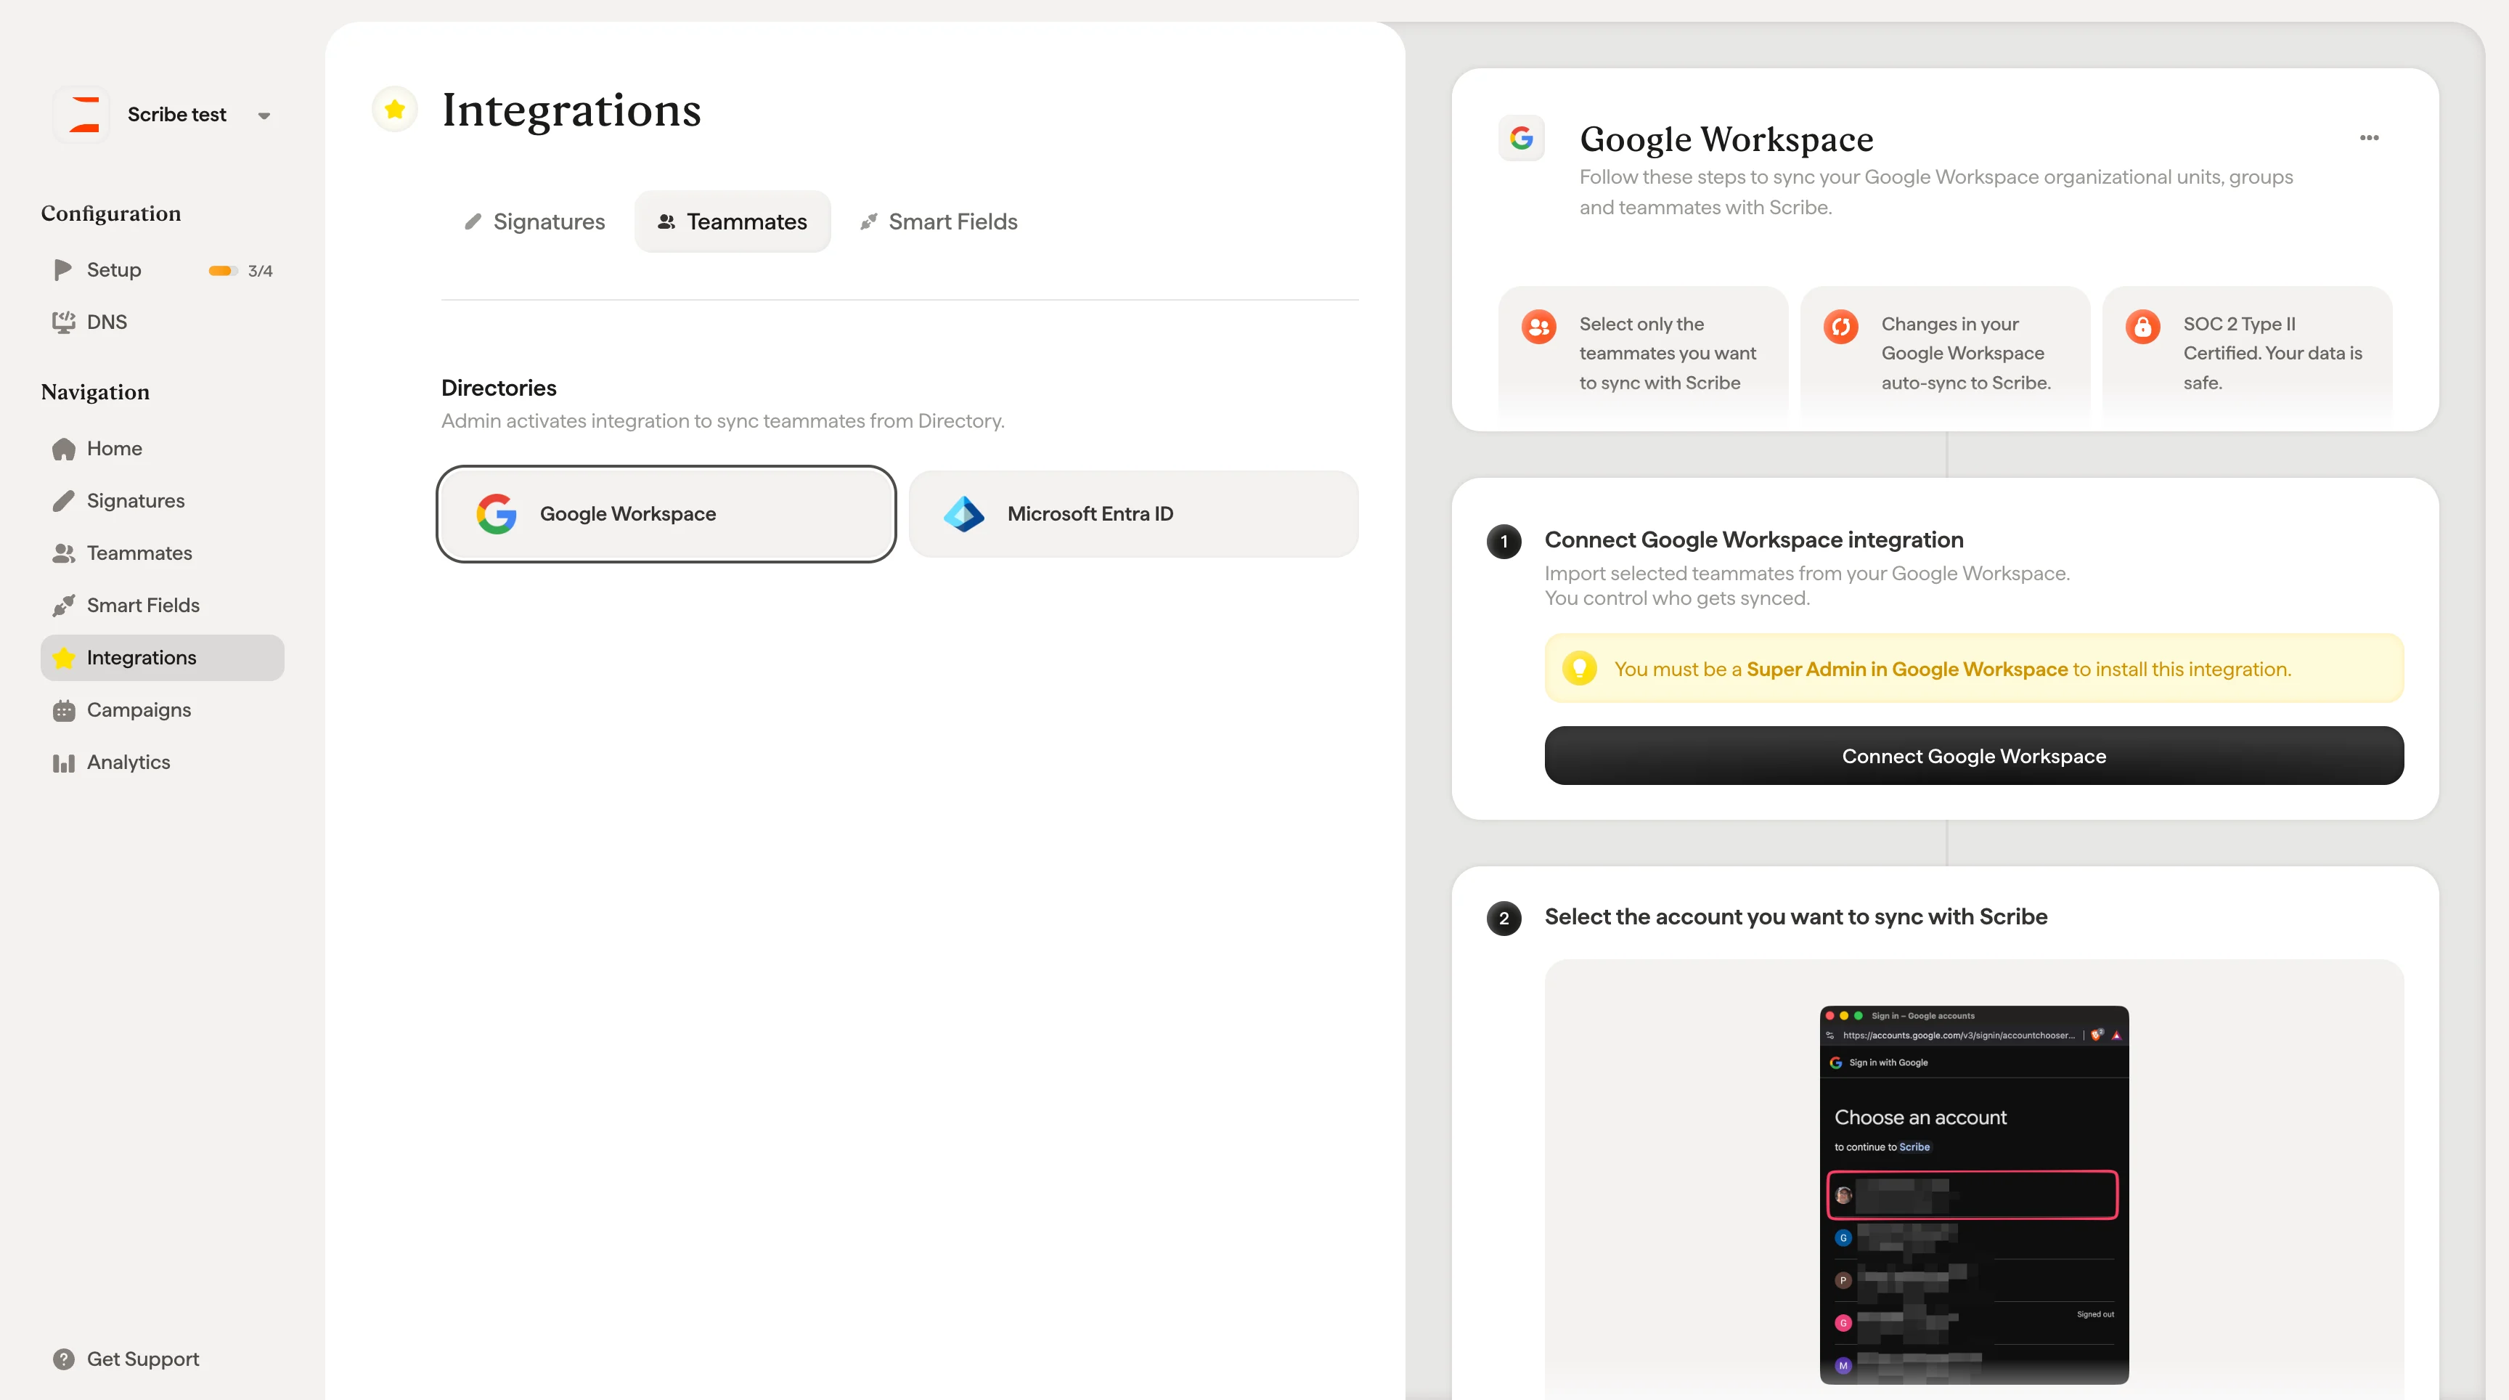Click the DNS monitor icon
Image resolution: width=2509 pixels, height=1400 pixels.
coord(63,322)
